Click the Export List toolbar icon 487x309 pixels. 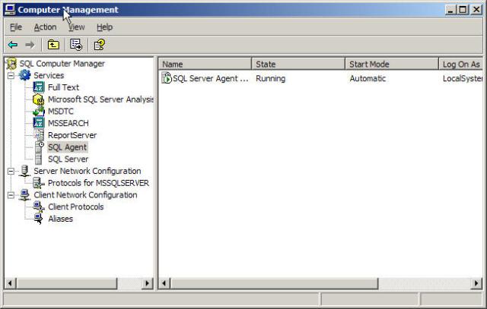tap(76, 45)
